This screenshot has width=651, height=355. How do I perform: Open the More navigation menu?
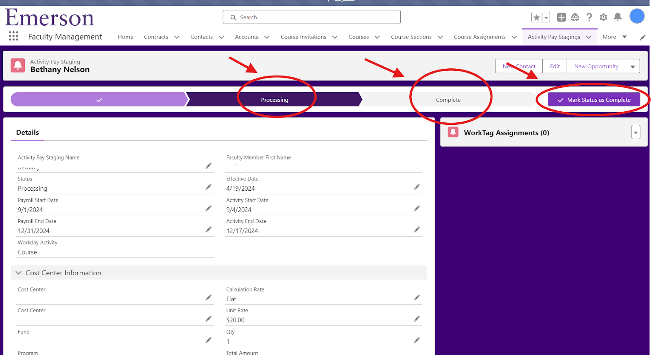point(614,37)
